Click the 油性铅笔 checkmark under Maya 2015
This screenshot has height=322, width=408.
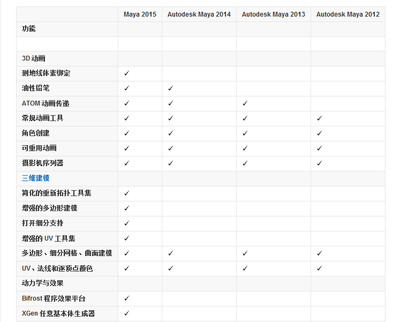pos(127,88)
